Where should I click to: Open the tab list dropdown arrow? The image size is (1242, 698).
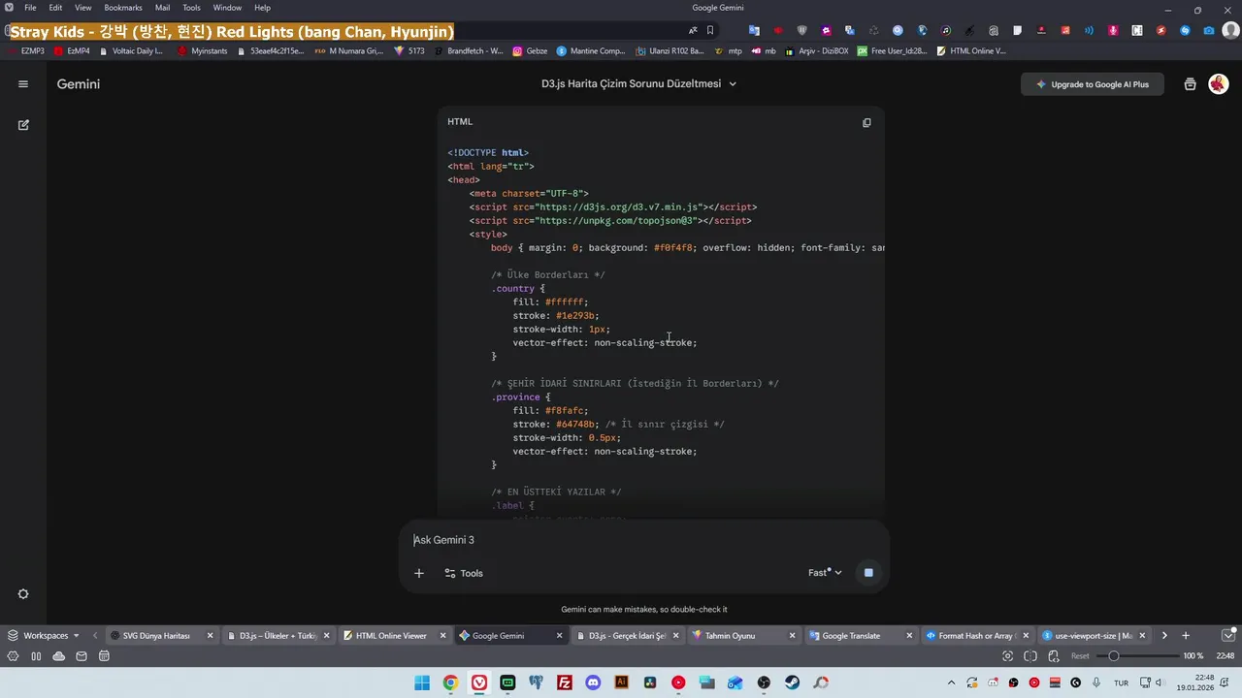pos(1230,636)
